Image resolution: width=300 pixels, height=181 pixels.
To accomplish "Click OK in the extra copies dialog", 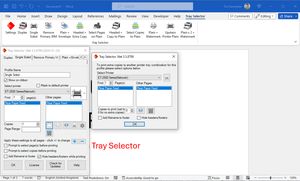I will pos(134,124).
